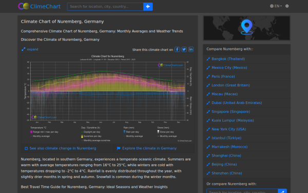Screen dimensions: 308x193
Task: Open settings via the gear icon
Action: click(287, 6)
